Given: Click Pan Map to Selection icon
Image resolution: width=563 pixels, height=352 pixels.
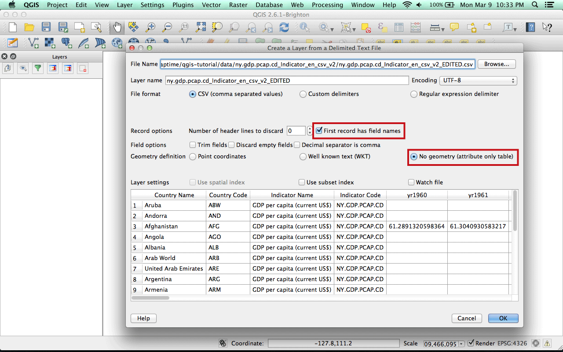Looking at the screenshot, I should (x=133, y=27).
